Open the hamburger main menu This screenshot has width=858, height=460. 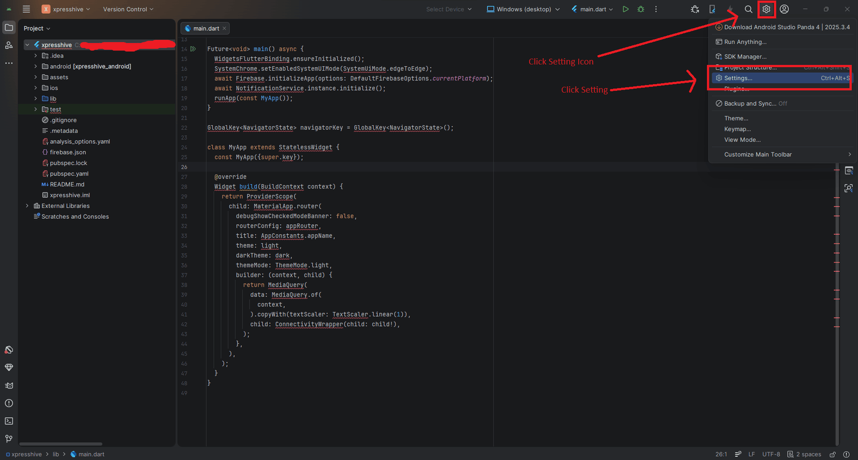tap(26, 9)
